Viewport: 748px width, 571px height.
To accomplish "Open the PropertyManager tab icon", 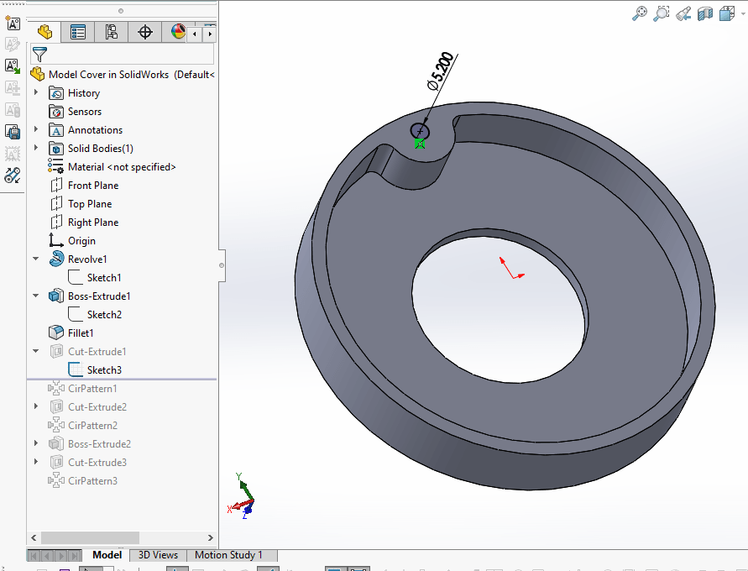I will pos(78,32).
